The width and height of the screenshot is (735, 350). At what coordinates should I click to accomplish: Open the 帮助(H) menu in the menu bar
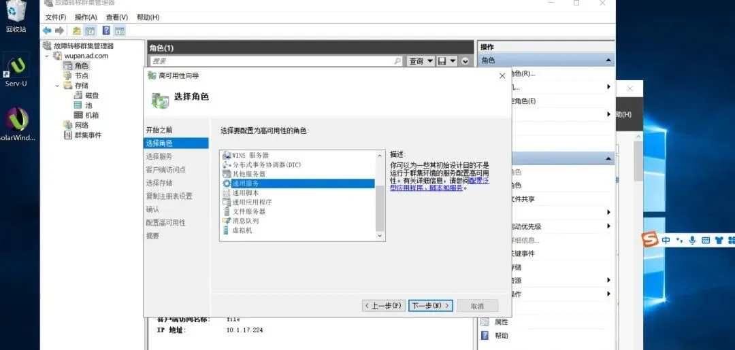pos(148,17)
